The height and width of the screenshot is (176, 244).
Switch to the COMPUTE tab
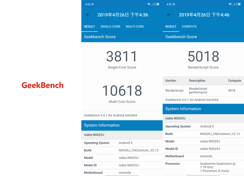pos(189,27)
